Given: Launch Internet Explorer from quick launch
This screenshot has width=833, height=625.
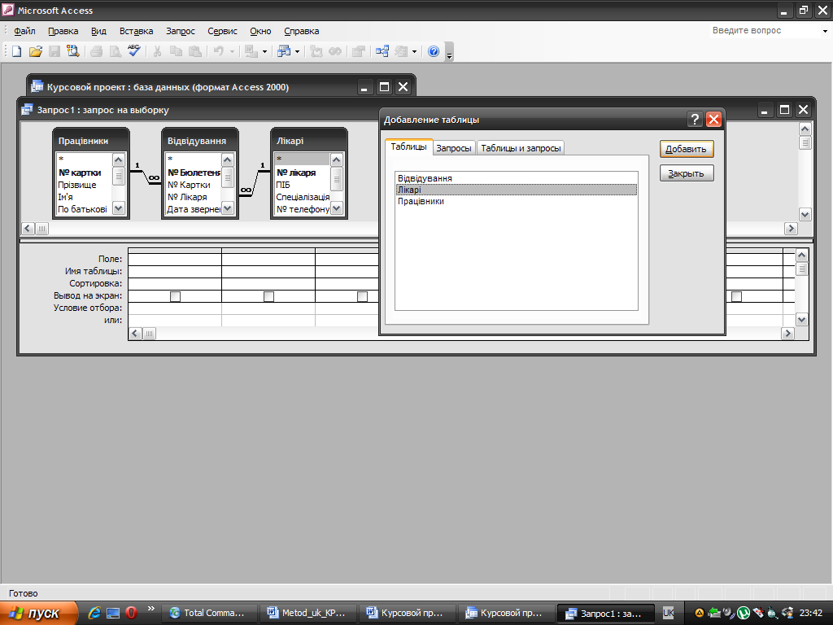Looking at the screenshot, I should point(94,613).
